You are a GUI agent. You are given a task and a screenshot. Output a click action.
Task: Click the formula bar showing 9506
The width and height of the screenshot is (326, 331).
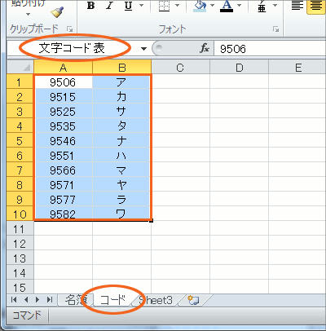[x=270, y=49]
